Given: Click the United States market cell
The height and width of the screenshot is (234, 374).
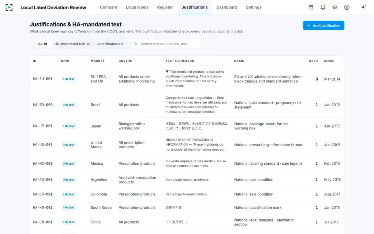Looking at the screenshot, I should point(96,145).
